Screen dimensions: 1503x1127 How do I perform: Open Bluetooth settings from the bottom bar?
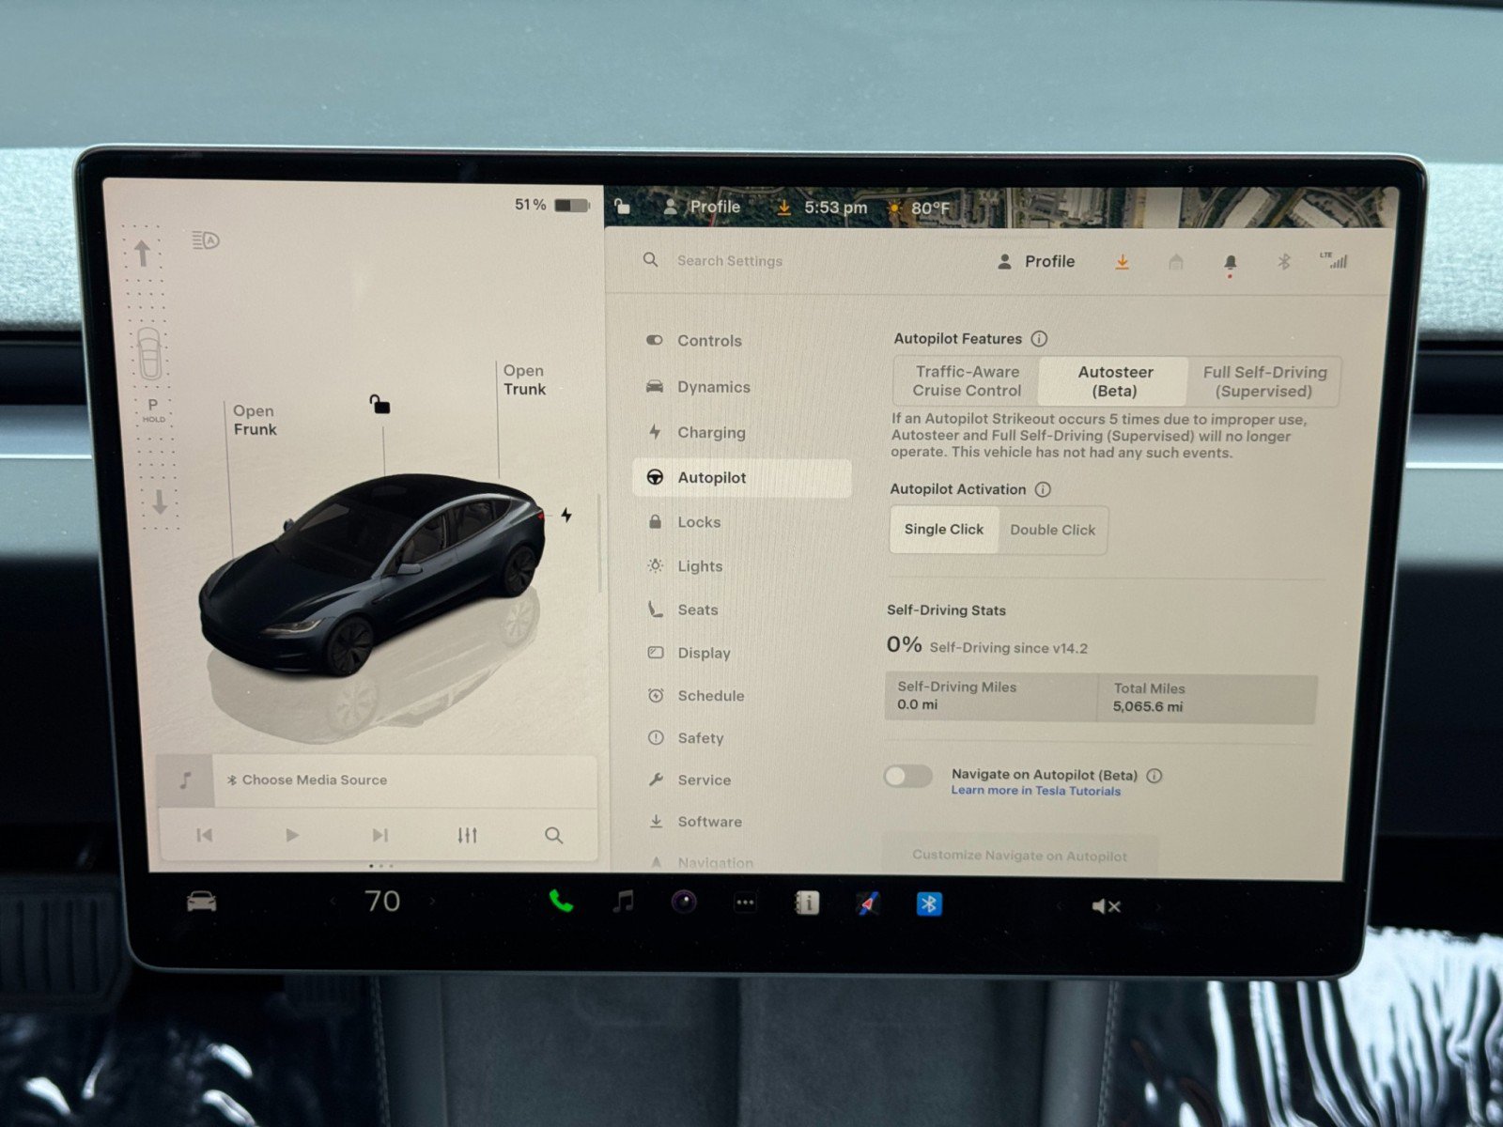point(928,903)
